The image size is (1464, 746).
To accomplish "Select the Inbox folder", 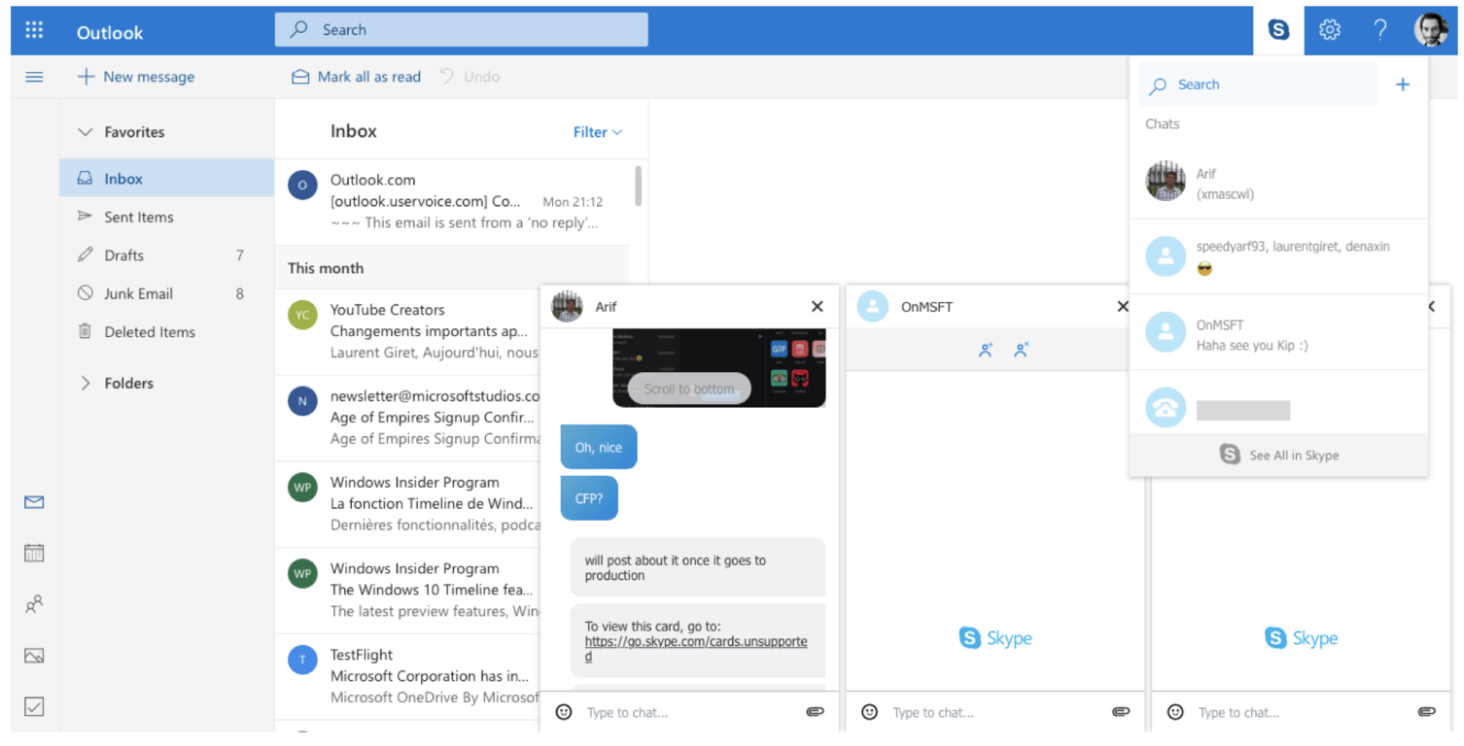I will [166, 179].
